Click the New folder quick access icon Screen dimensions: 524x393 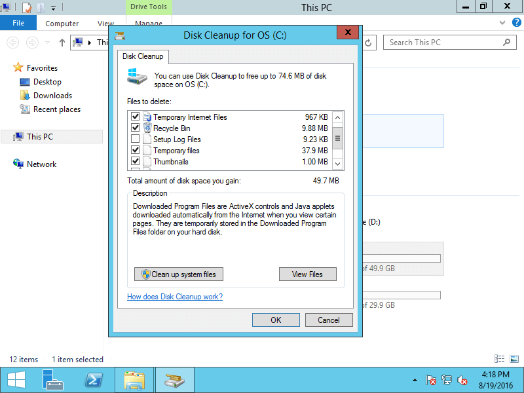click(41, 7)
